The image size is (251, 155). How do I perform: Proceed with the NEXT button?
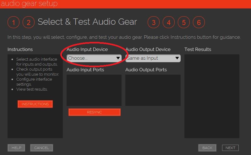[230, 148]
